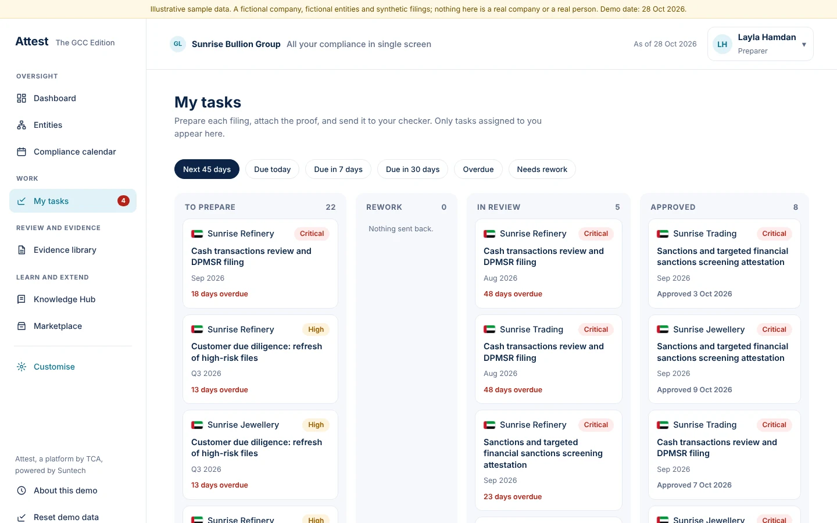Screen dimensions: 837x523
Task: Click the Entities hierarchy icon
Action: [x=22, y=125]
